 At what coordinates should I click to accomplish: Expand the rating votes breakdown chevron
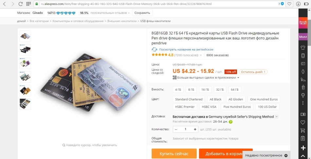pos(201,55)
